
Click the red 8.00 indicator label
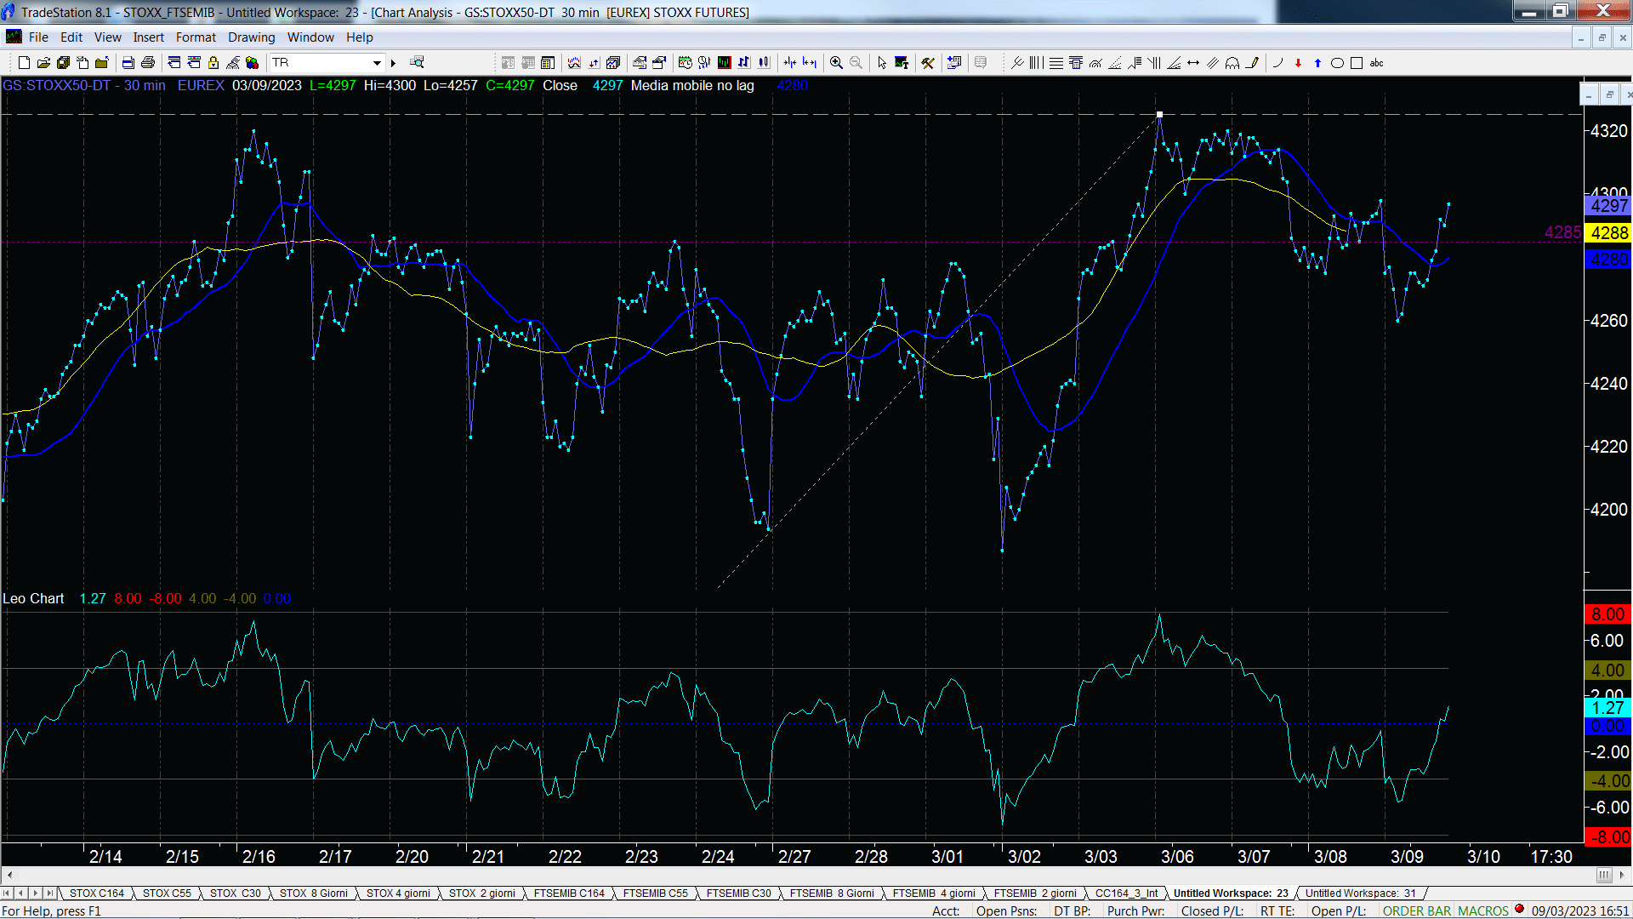click(1607, 614)
